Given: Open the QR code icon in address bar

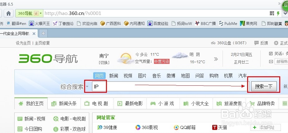Looking at the screenshot, I should click(272, 13).
